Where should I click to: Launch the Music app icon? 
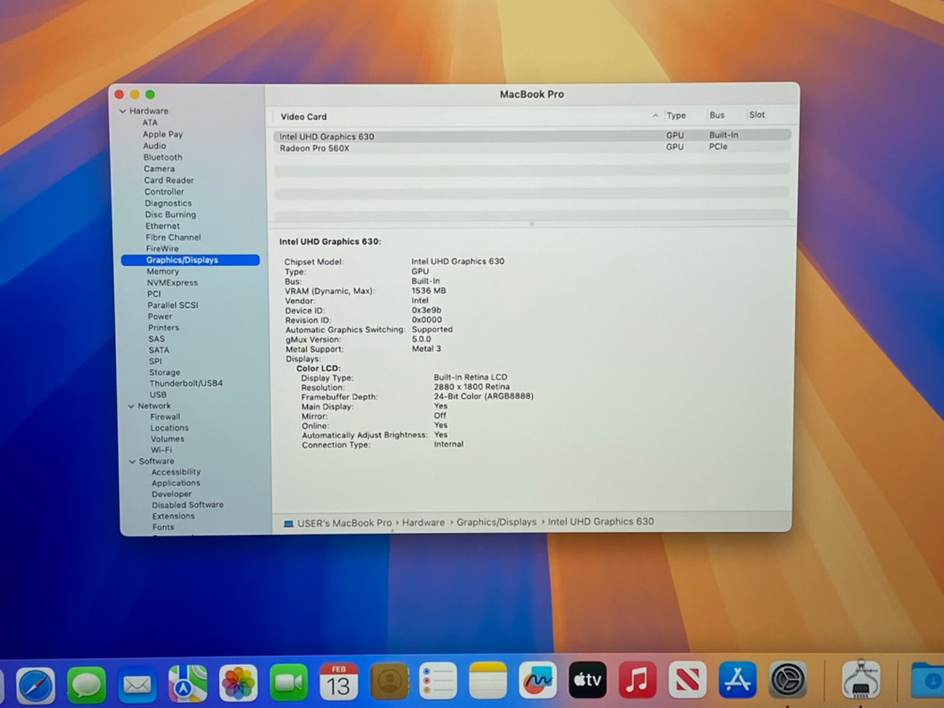coord(637,680)
